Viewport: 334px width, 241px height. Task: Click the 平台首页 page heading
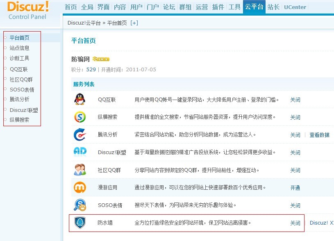click(84, 41)
